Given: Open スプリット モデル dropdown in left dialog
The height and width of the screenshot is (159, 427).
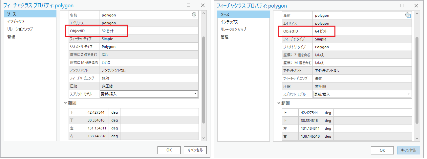Looking at the screenshot, I should pyautogui.click(x=149, y=94).
